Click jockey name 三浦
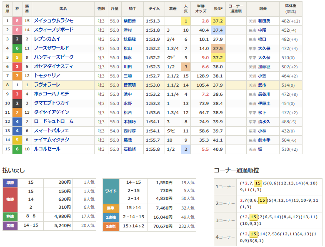Image resolution: width=325 pixels, height=247 pixels. pyautogui.click(x=127, y=76)
